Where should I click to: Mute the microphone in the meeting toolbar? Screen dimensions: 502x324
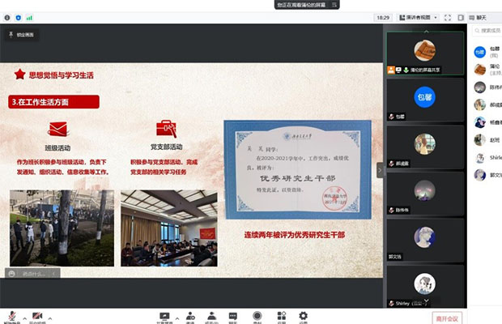[x=11, y=316]
